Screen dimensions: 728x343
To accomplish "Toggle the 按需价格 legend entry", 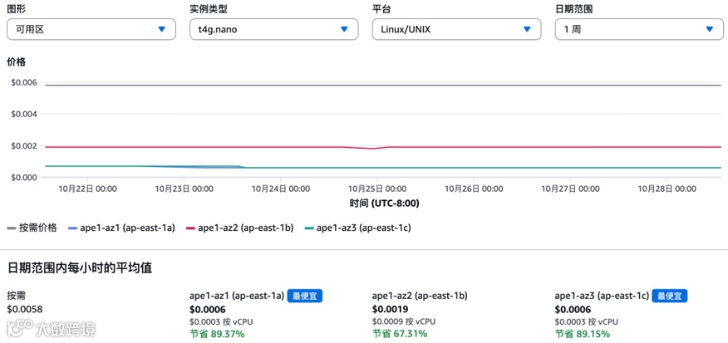I will click(32, 228).
